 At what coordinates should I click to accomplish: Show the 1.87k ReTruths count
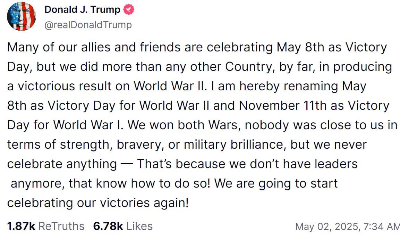click(x=21, y=226)
